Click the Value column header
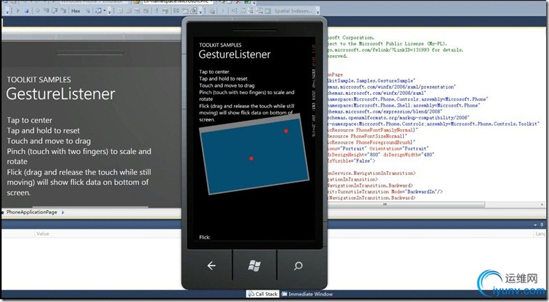 (x=43, y=234)
